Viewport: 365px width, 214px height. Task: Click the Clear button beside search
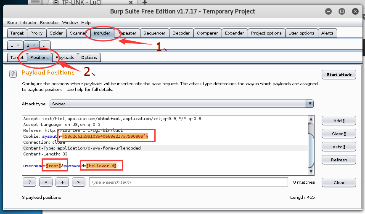(339, 182)
